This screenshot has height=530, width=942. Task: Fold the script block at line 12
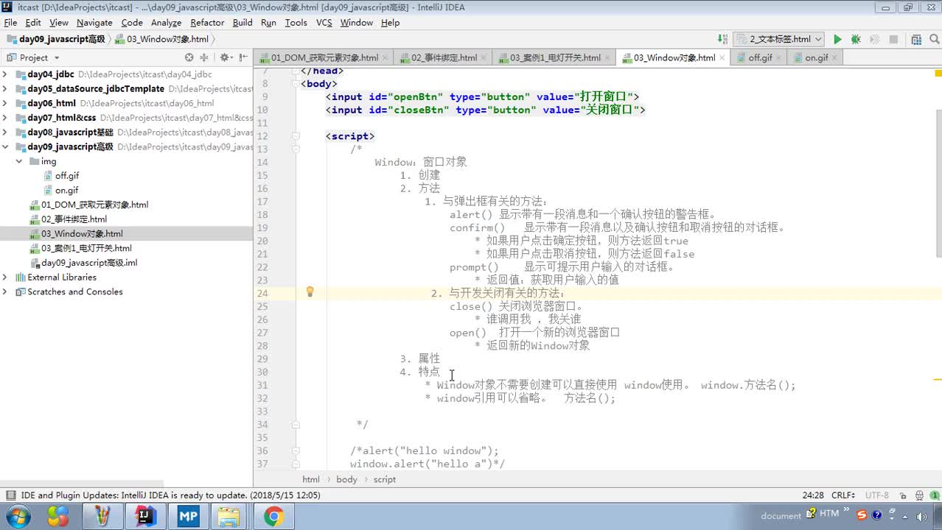click(296, 136)
